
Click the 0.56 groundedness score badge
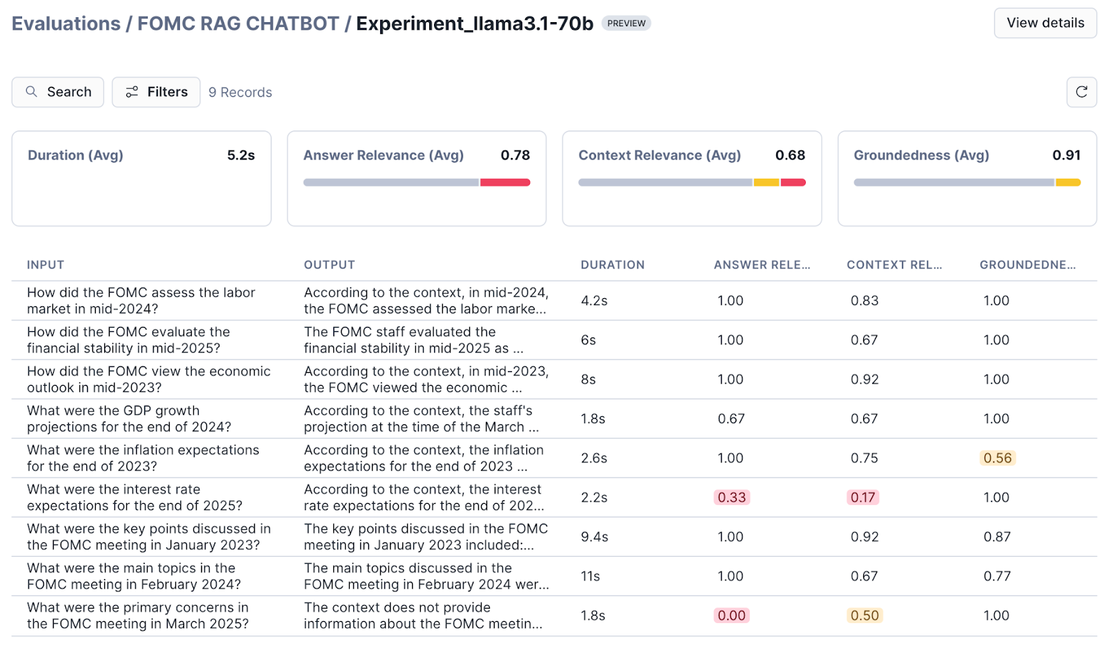[997, 458]
